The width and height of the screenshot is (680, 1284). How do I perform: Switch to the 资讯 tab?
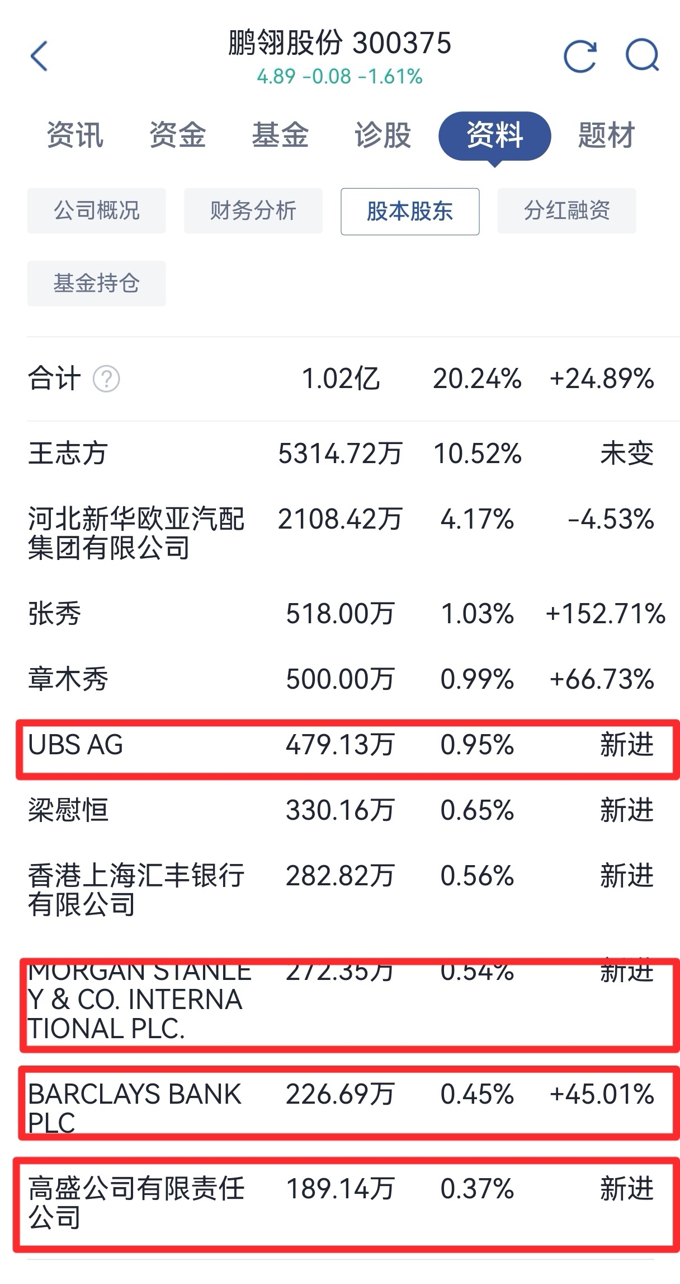(x=75, y=136)
